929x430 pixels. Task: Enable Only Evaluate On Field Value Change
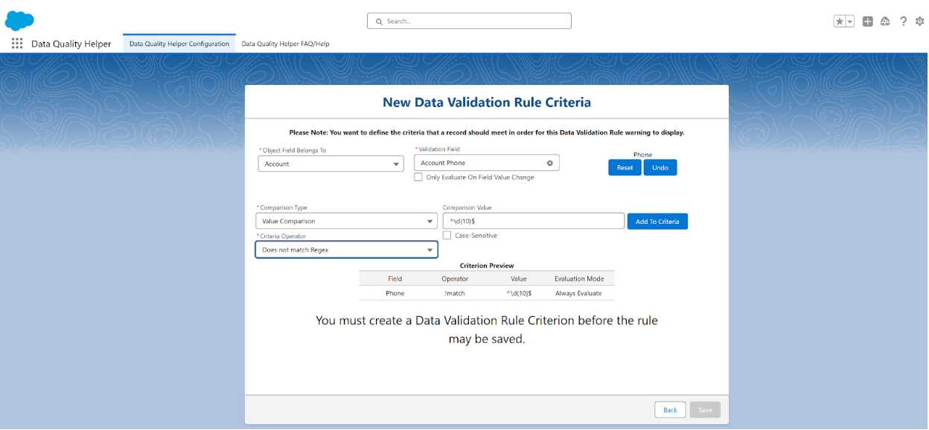pyautogui.click(x=418, y=177)
